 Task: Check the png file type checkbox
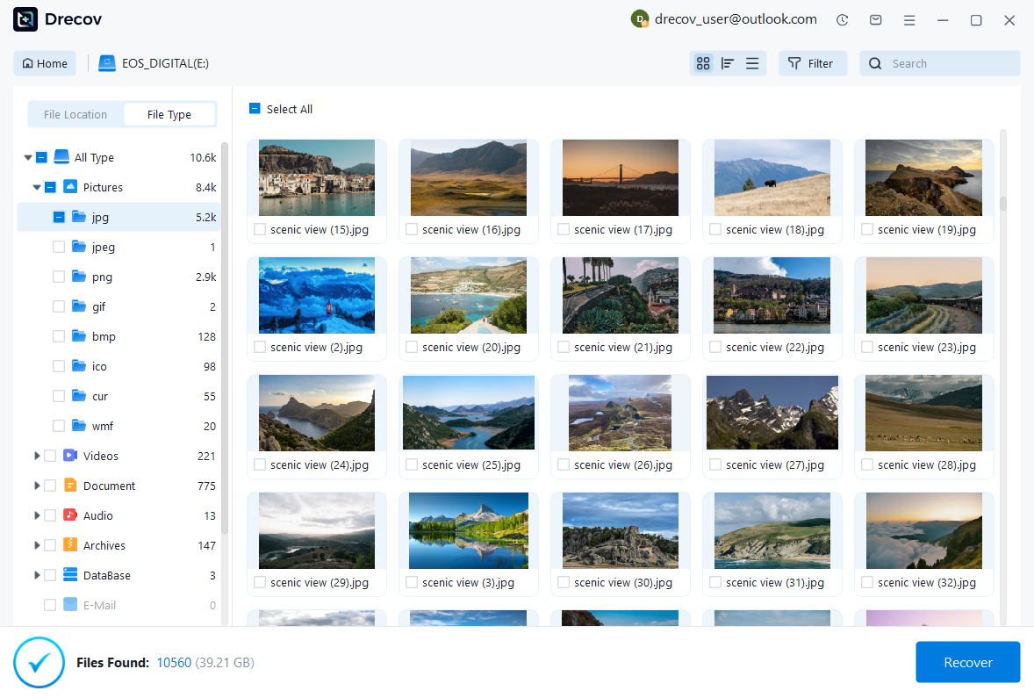coord(59,277)
